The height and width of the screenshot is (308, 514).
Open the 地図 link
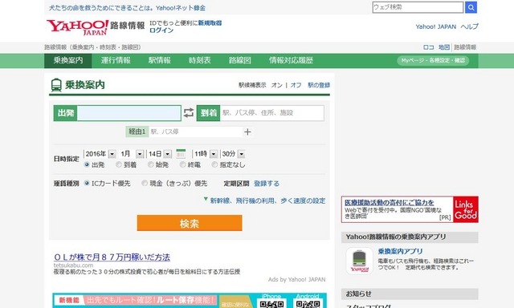click(444, 47)
